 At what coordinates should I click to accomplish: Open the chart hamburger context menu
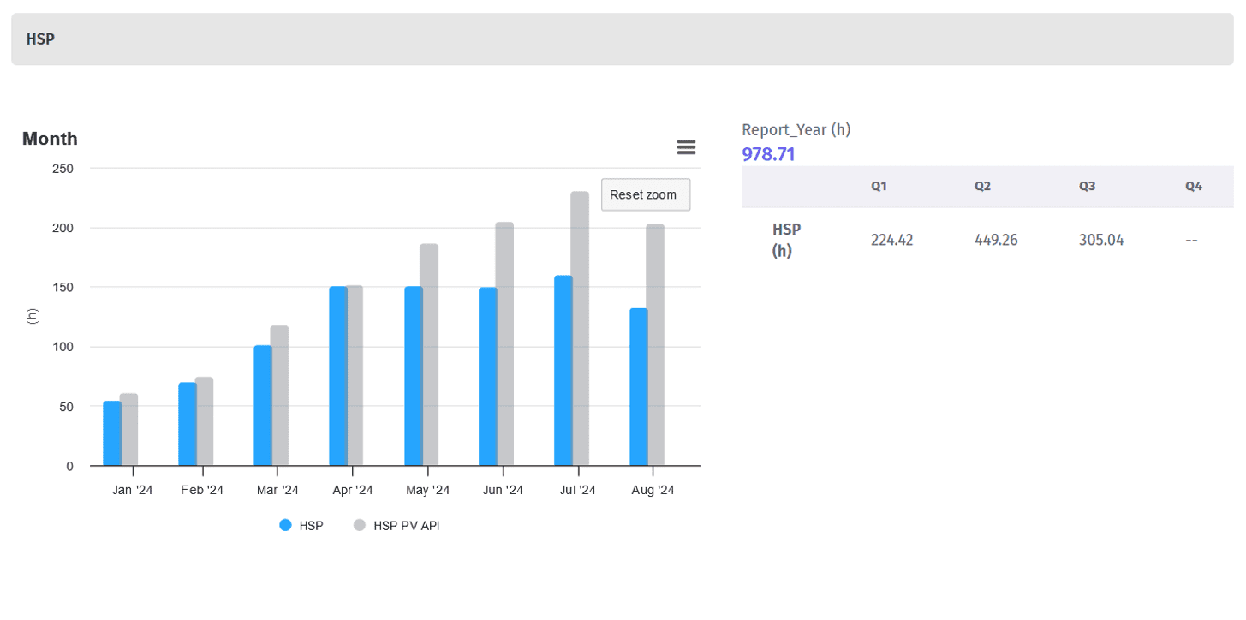pos(686,147)
